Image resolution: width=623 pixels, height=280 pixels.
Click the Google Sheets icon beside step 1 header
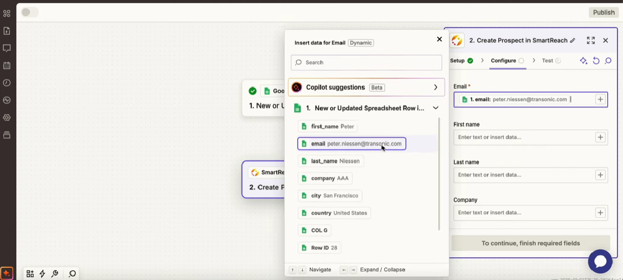click(297, 108)
